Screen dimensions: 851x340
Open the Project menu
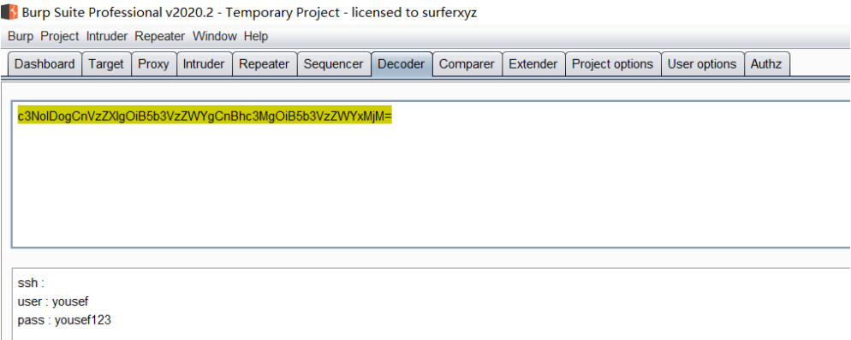coord(60,36)
